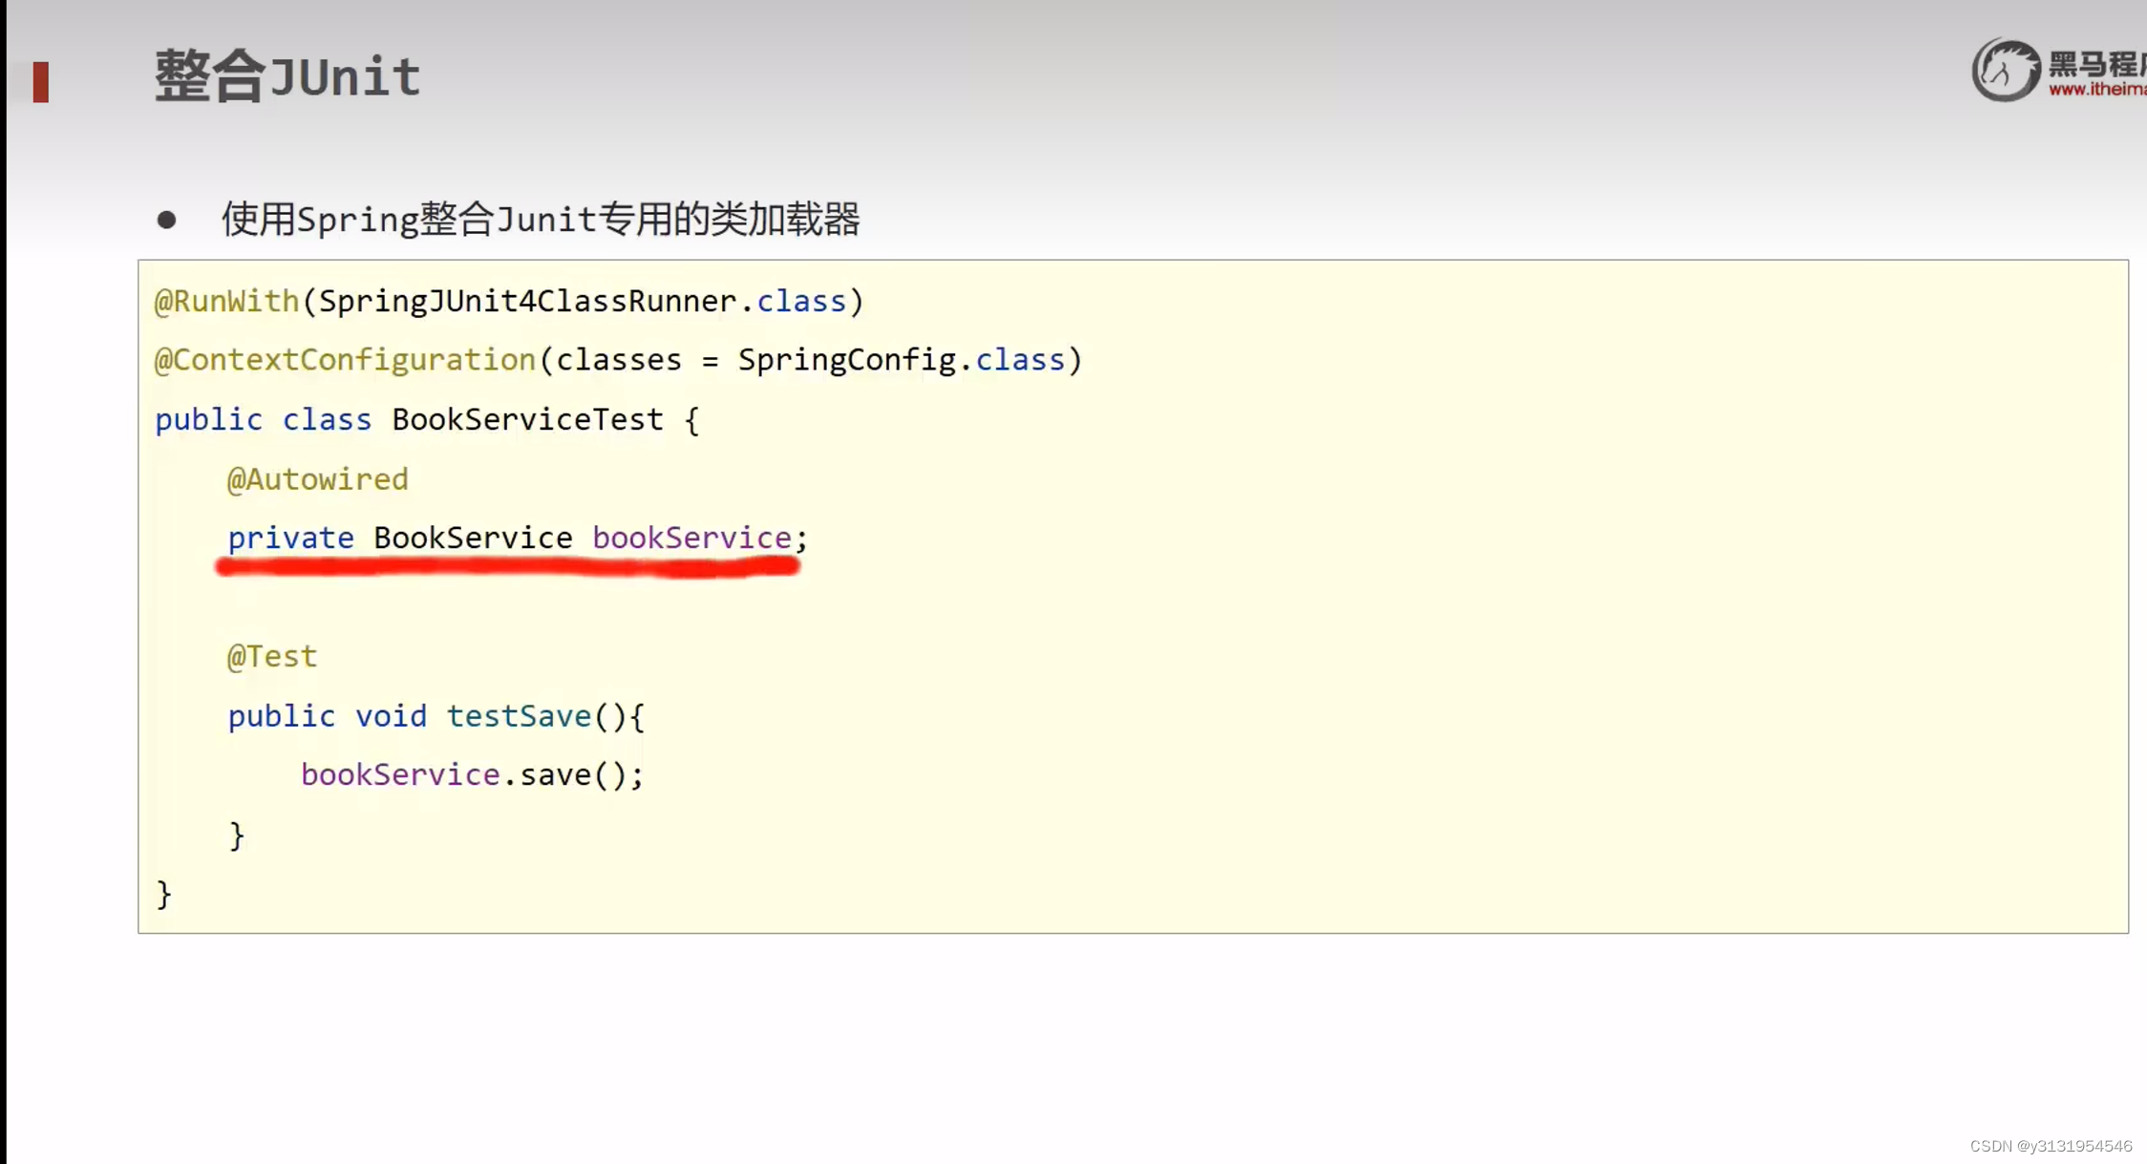Click the bookService.save() statement

tap(472, 774)
